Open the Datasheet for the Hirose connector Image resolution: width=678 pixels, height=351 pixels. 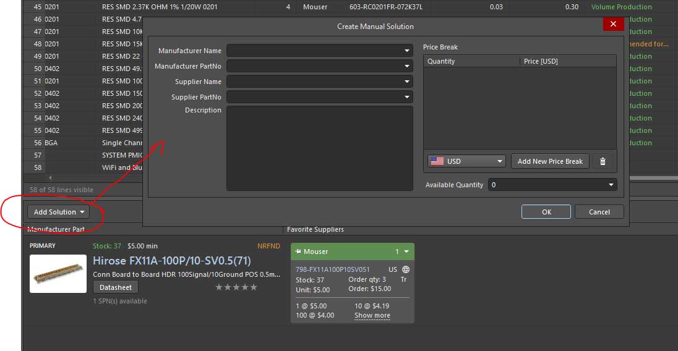[x=116, y=287]
